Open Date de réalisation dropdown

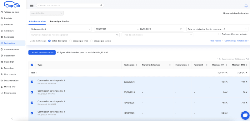(217, 29)
